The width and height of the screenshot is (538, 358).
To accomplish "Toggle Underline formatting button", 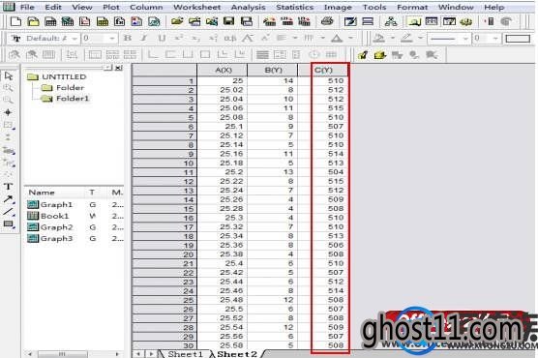I will [162, 38].
